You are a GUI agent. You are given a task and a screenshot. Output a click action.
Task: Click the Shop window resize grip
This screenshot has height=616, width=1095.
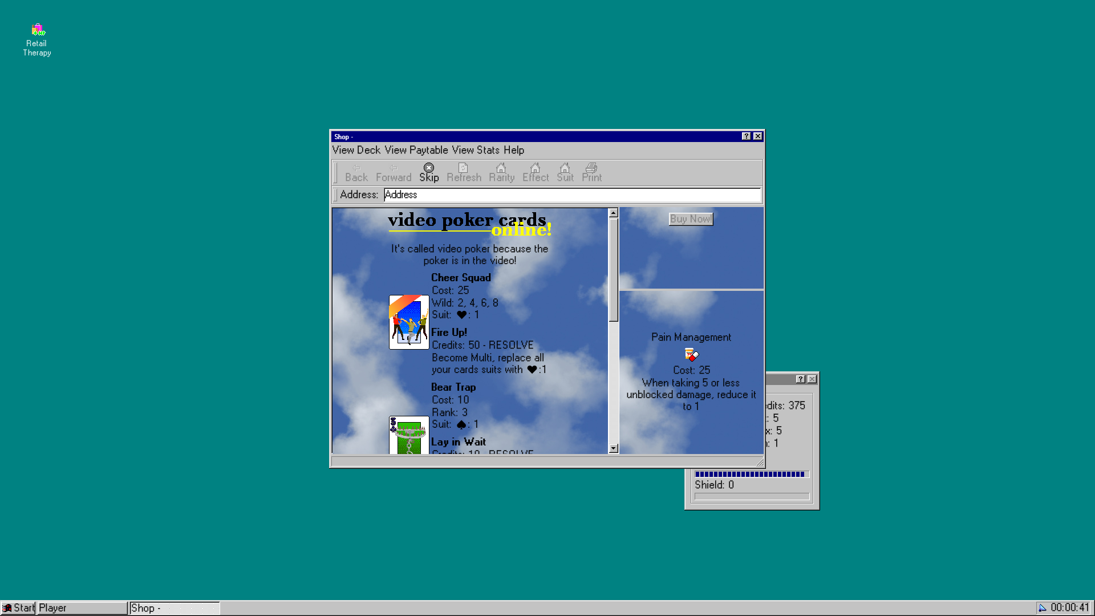(x=759, y=462)
